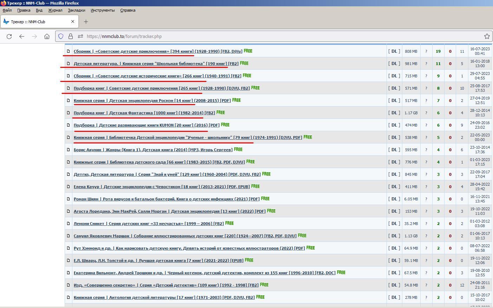
Task: Open the Закладки menu
Action: (76, 10)
